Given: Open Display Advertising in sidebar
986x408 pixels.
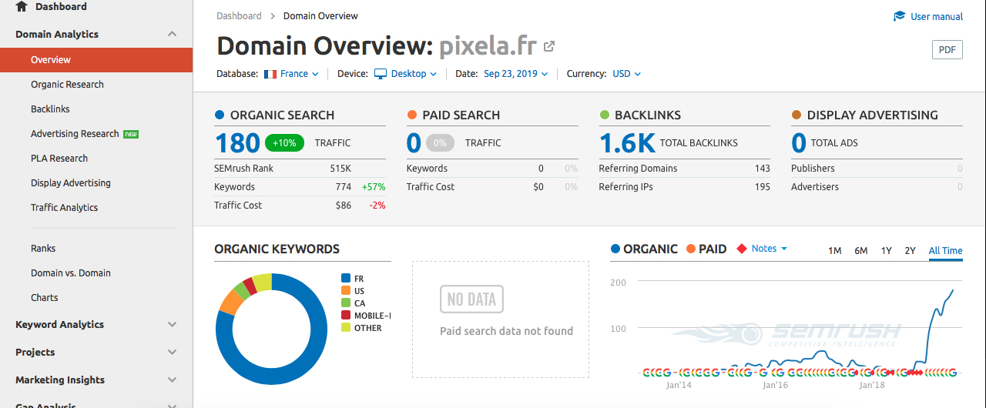Looking at the screenshot, I should coord(71,183).
